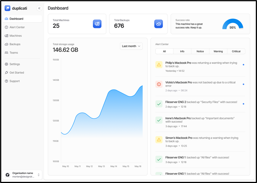Image resolution: width=257 pixels, height=183 pixels.
Task: Click the Philip's Macbook Pro link
Action: click(178, 63)
